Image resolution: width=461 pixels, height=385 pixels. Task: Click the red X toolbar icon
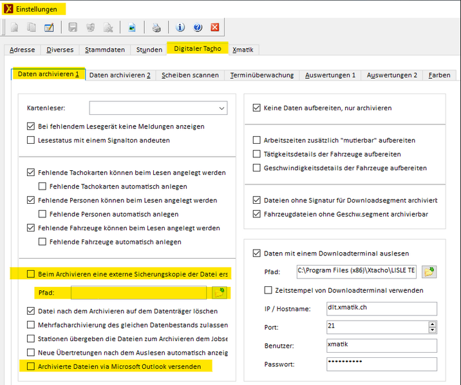(x=215, y=28)
